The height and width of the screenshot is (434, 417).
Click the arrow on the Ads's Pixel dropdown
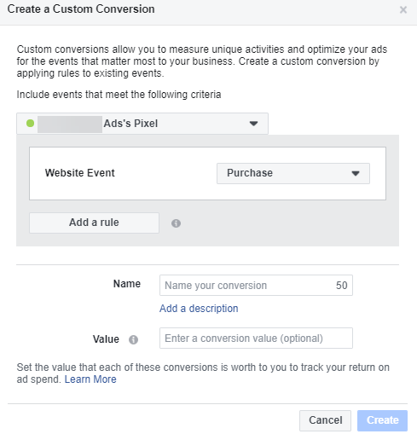(x=253, y=124)
